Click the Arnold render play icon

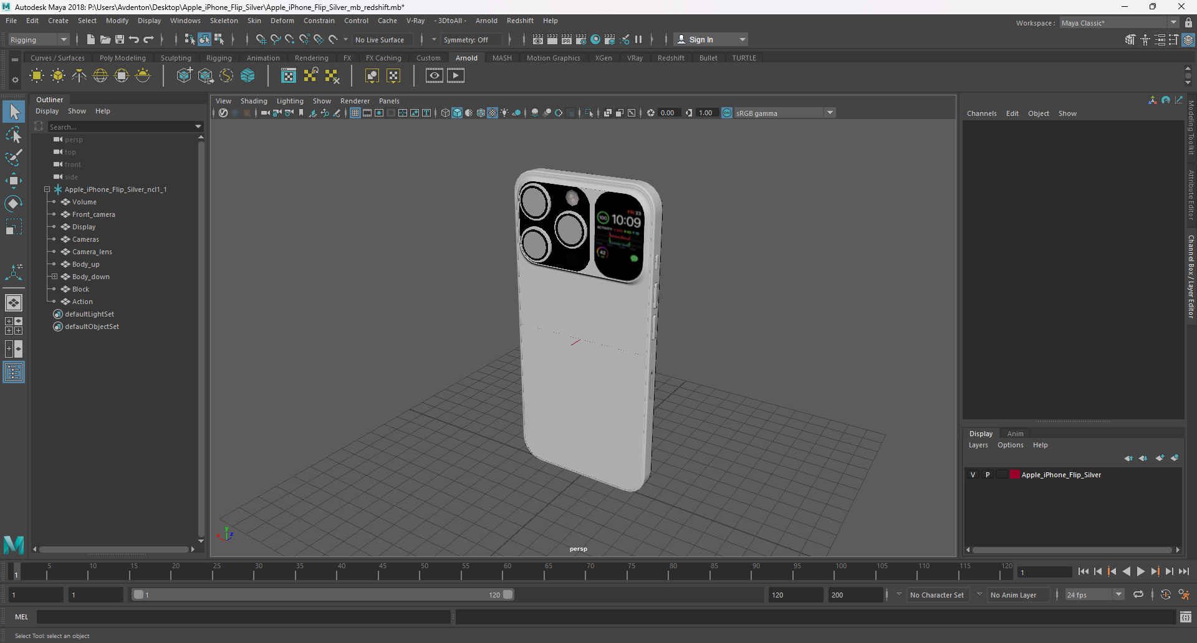[456, 76]
